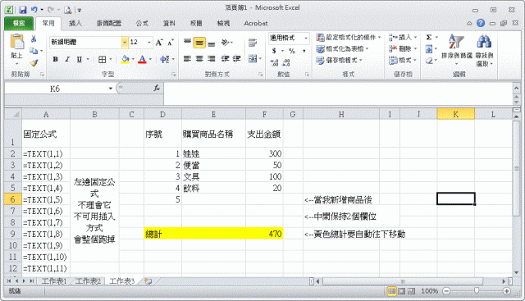Click the Find and Select binoculars icon

click(484, 42)
